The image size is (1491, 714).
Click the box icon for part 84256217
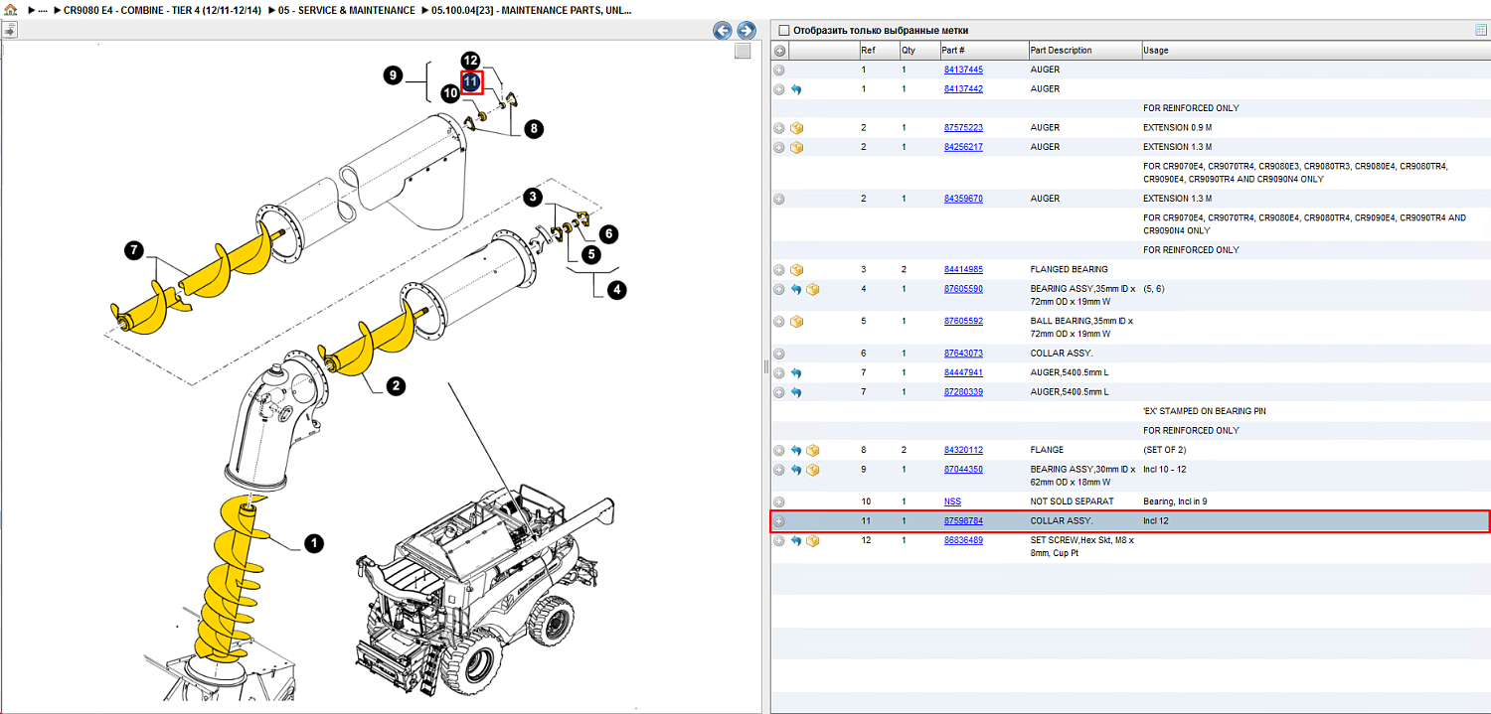(796, 147)
